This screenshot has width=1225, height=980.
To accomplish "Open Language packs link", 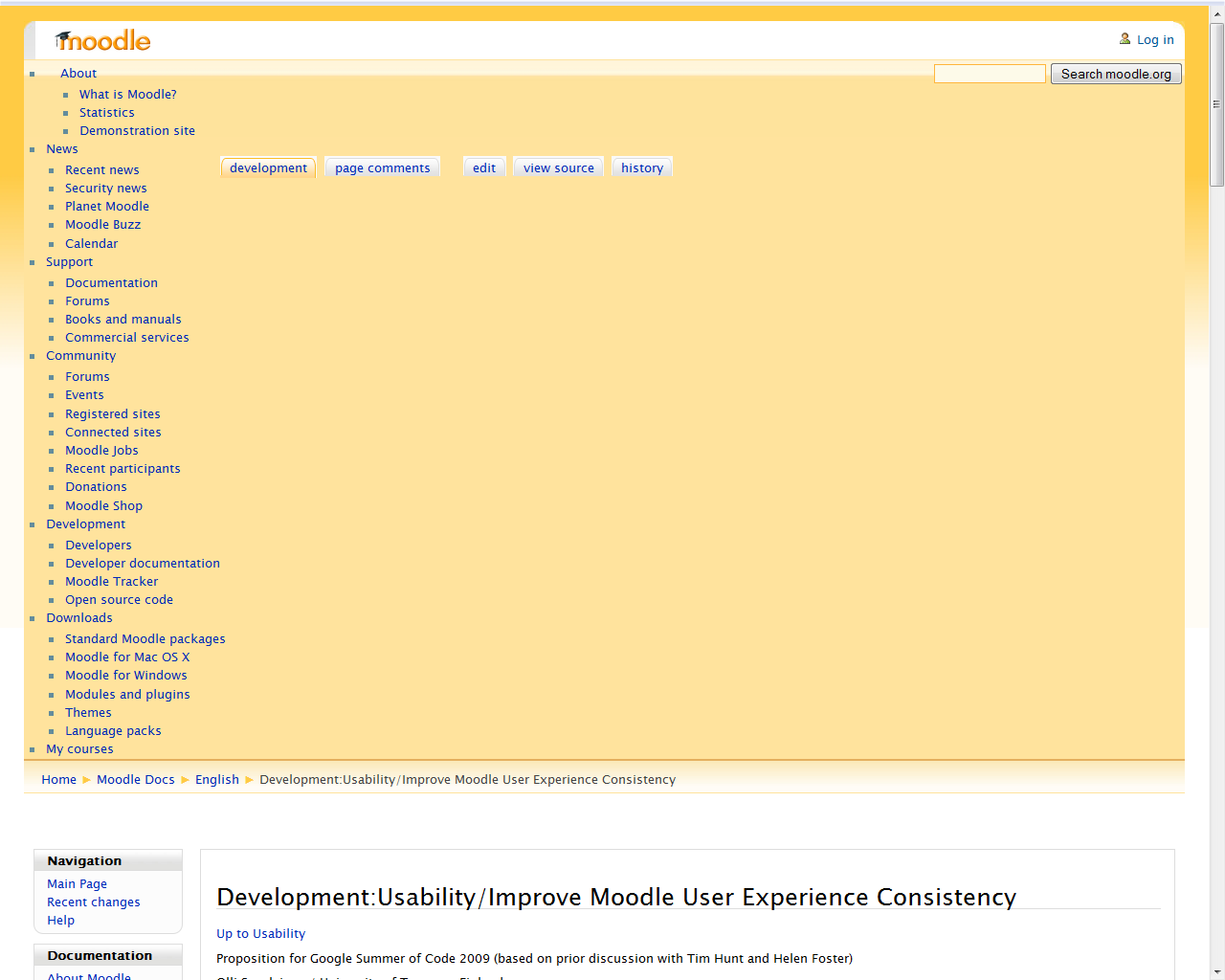I will pyautogui.click(x=113, y=731).
